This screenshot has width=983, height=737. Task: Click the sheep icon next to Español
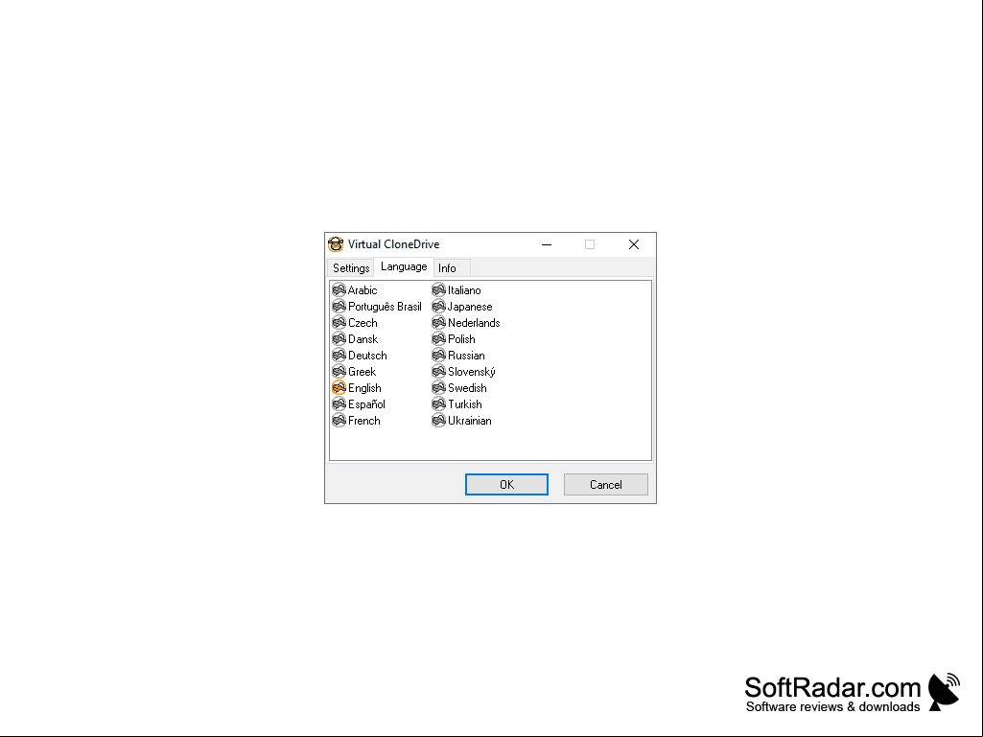click(x=339, y=403)
